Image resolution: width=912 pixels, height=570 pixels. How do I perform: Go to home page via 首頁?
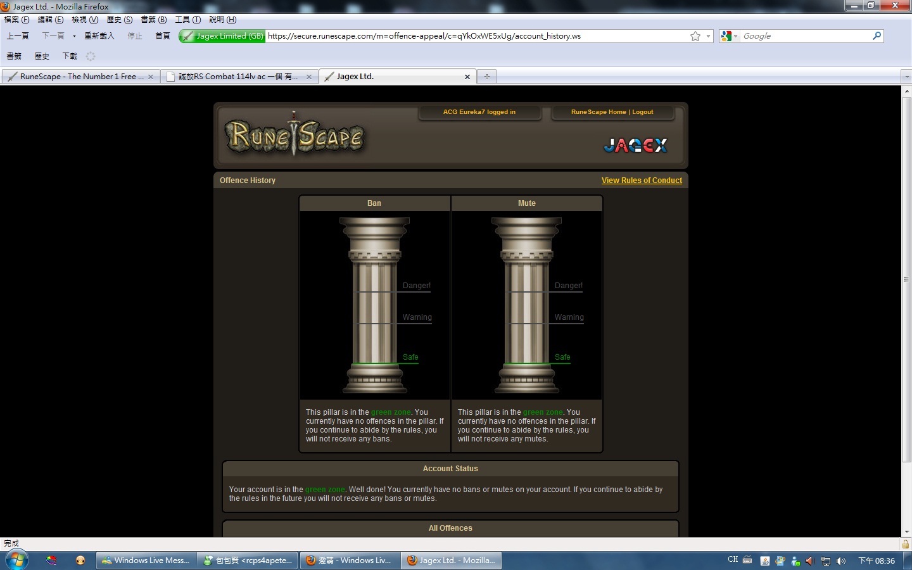(x=163, y=36)
